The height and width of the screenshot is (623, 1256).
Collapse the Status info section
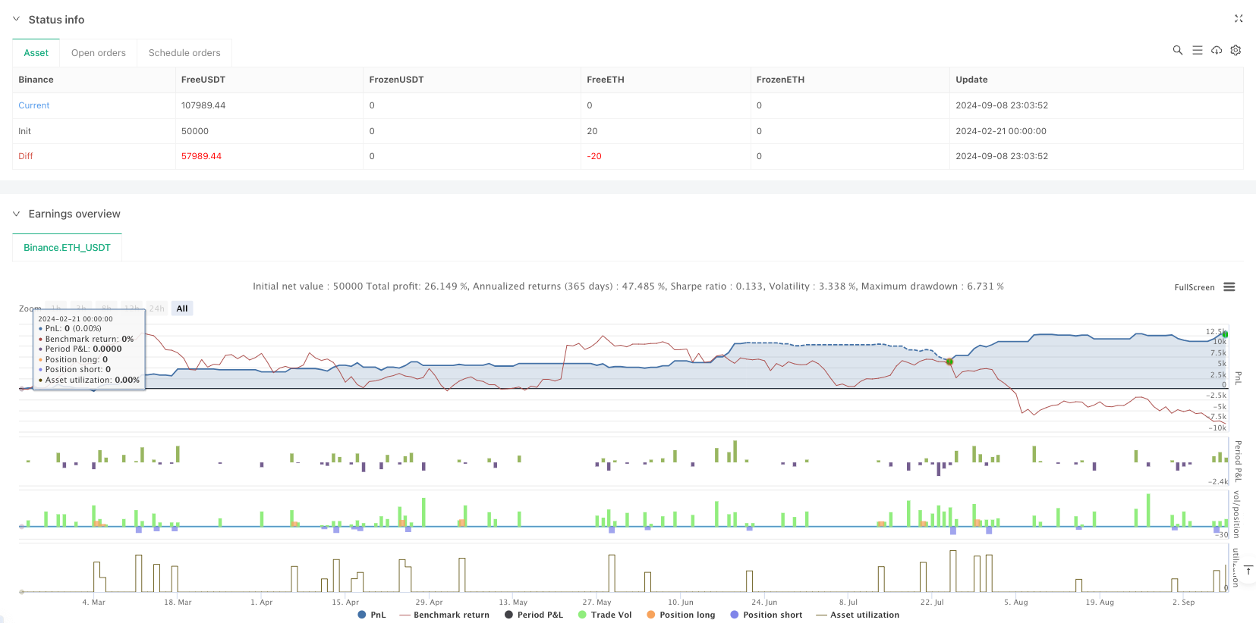click(x=17, y=19)
